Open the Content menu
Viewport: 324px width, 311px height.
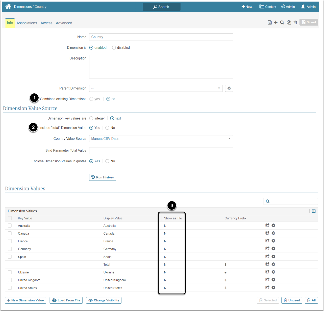pos(268,7)
